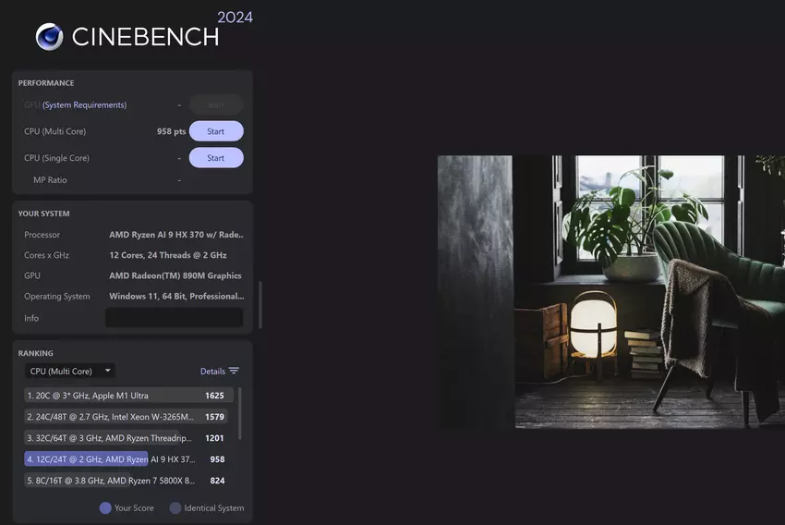Click the ranking list vertical scrollbar
This screenshot has height=525, width=785.
[x=240, y=414]
